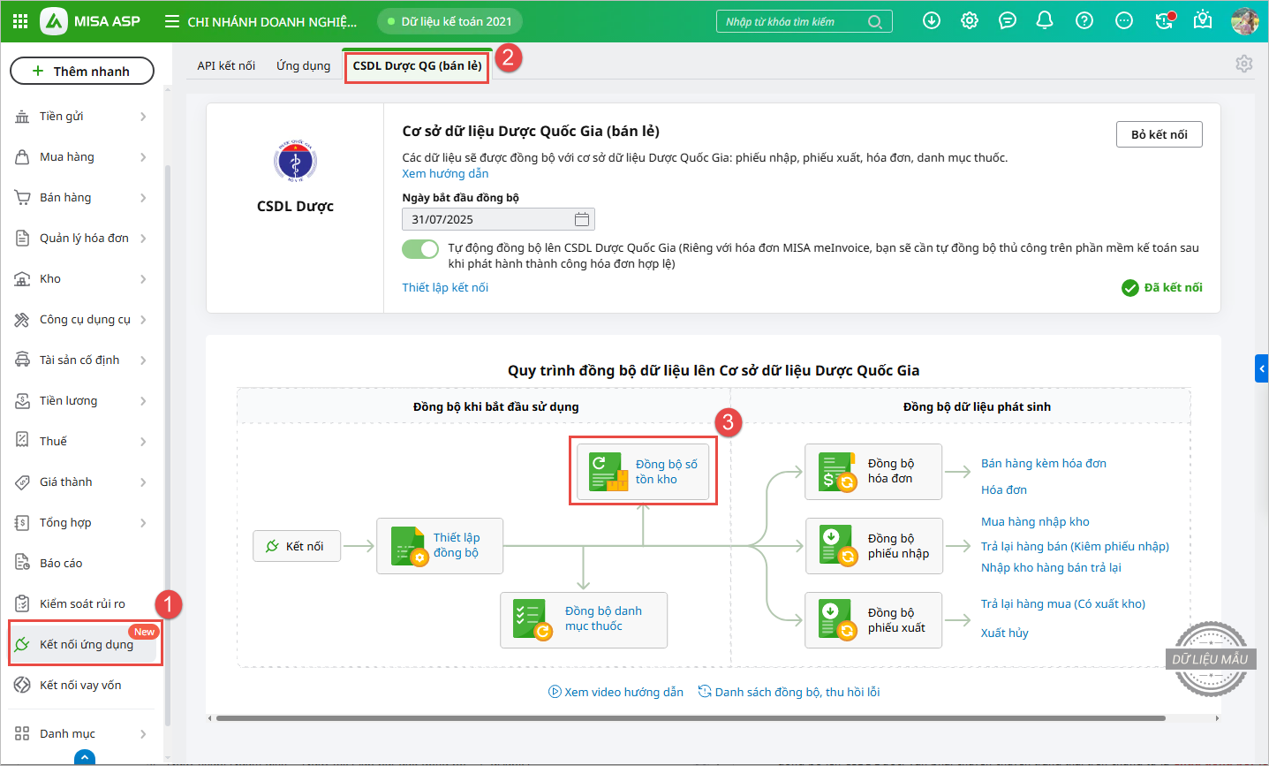This screenshot has width=1269, height=766.
Task: Click the search magnifier icon
Action: (874, 22)
